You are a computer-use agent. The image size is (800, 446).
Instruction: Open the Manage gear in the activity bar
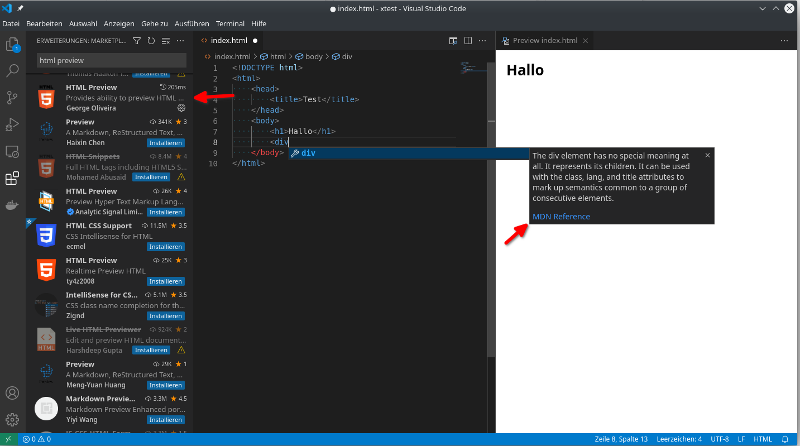(12, 420)
